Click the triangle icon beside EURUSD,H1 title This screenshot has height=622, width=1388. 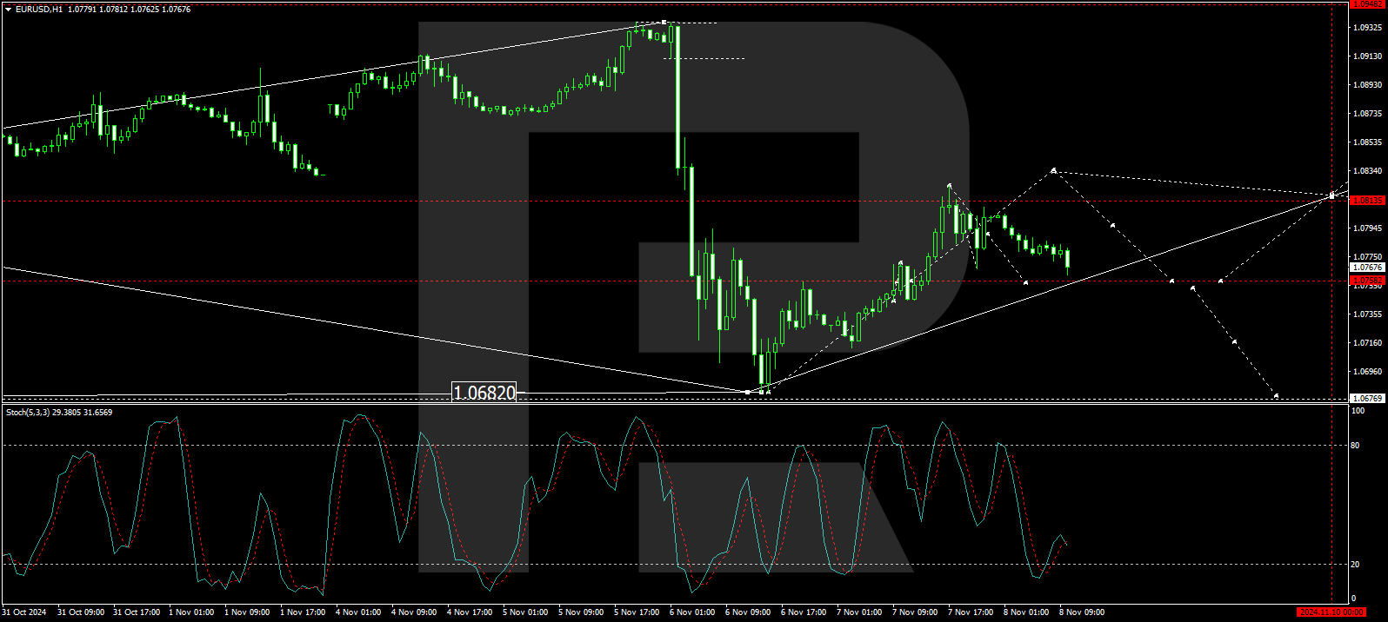point(8,10)
